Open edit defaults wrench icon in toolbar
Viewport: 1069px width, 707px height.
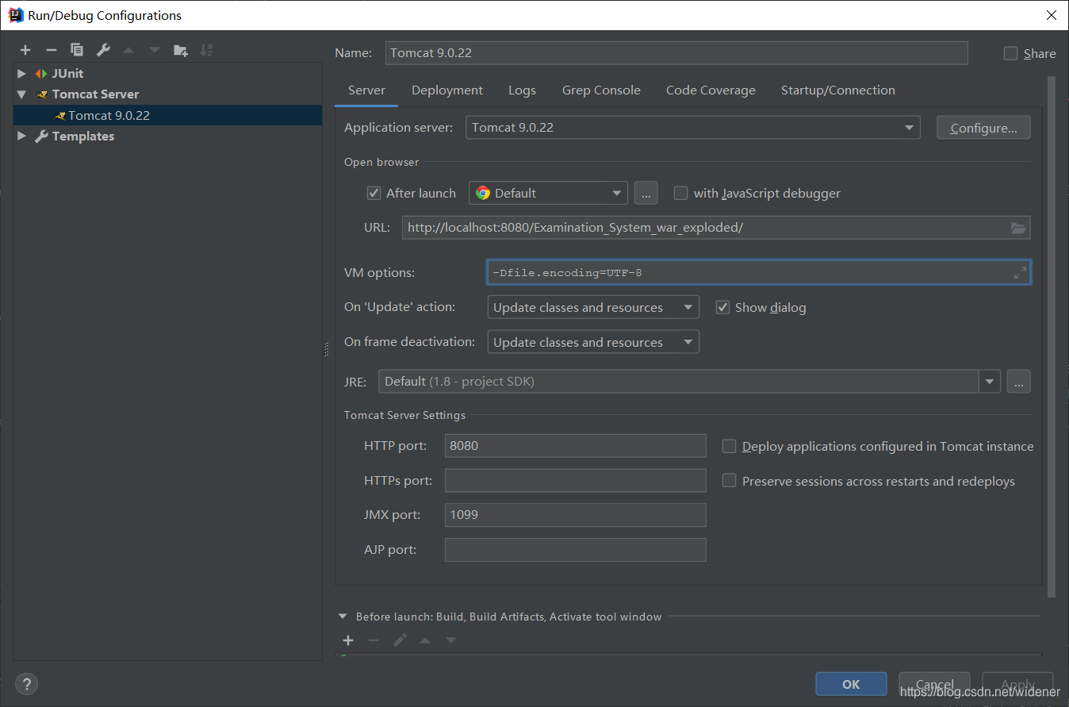point(103,50)
